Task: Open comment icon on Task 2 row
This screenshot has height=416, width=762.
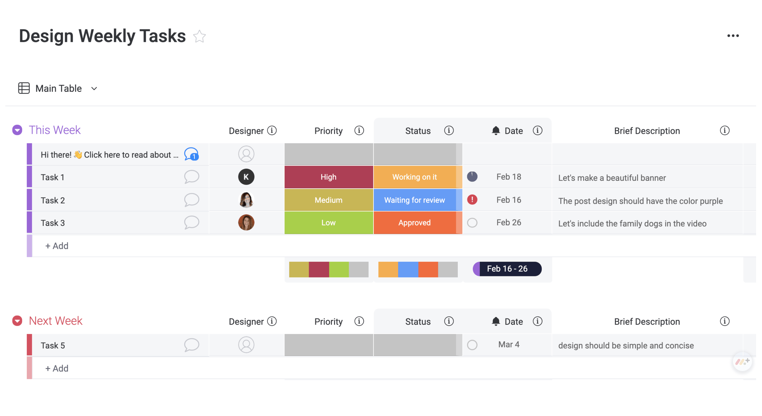Action: tap(192, 200)
